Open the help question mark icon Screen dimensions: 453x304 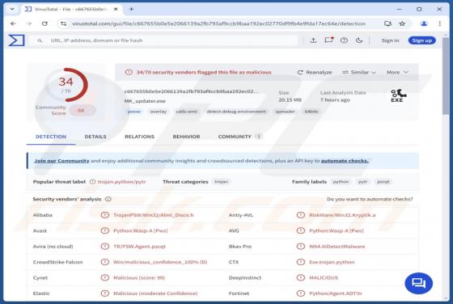[344, 40]
